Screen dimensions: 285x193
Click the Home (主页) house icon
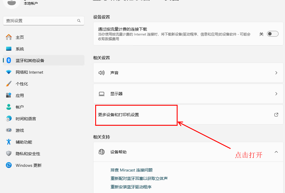(x=9, y=37)
